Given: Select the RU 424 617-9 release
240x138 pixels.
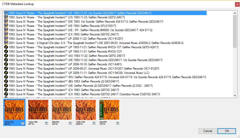Looking at the screenshot, I should coord(105,77).
